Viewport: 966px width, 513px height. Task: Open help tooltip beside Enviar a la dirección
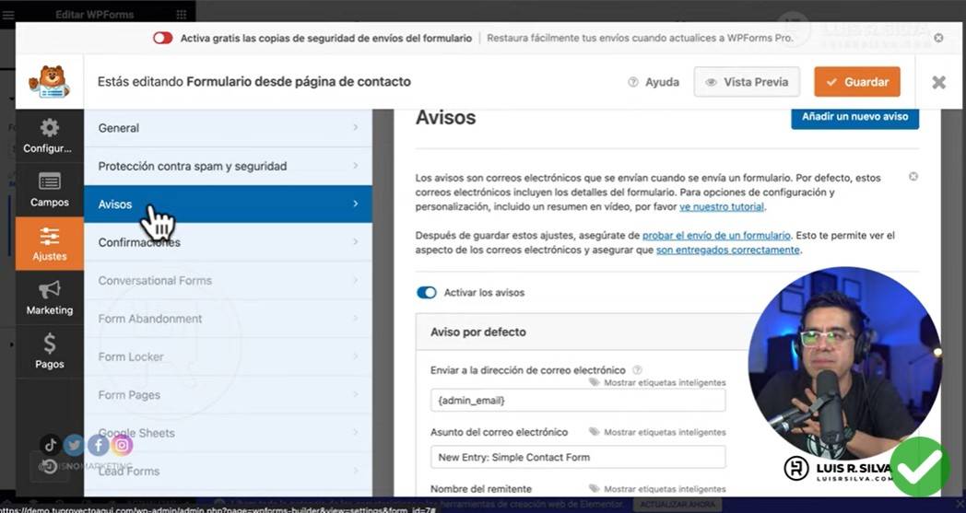tap(638, 370)
